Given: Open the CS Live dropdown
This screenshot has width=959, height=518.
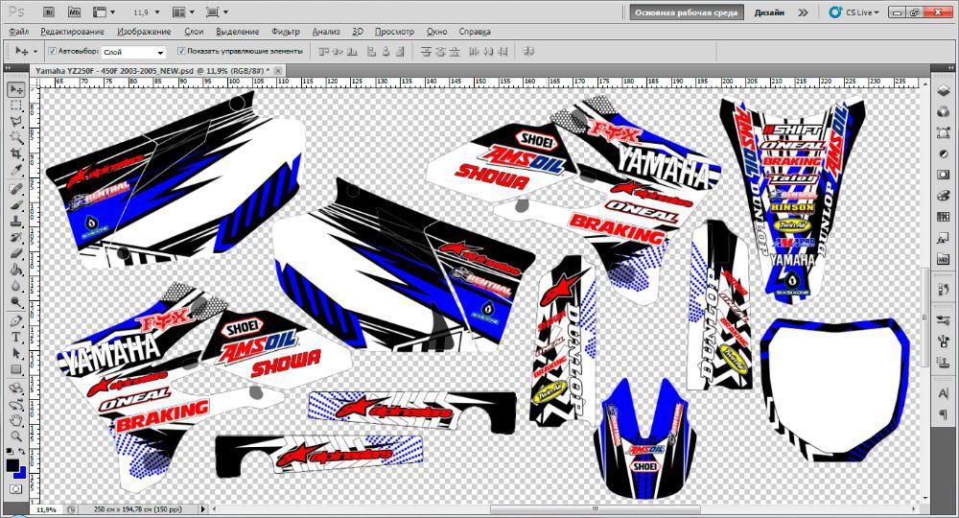Looking at the screenshot, I should point(854,12).
